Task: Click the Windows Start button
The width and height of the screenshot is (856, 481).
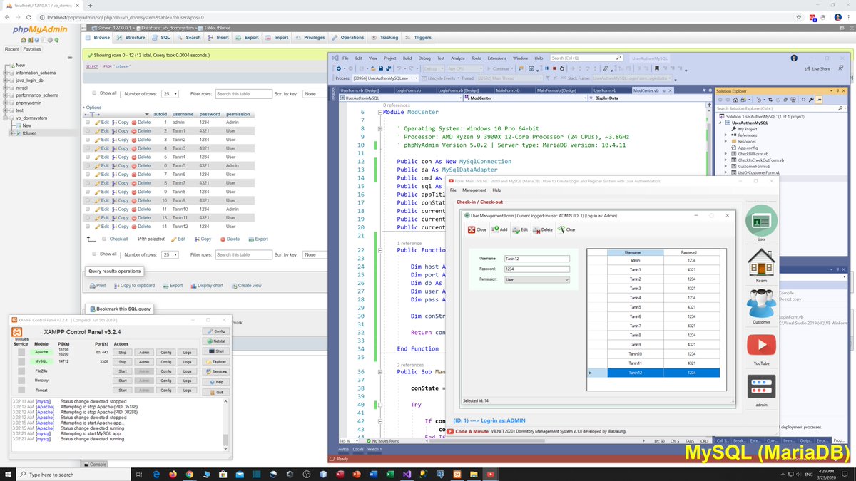Action: click(8, 474)
